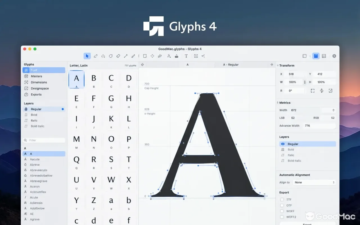
Task: Choose the Rectangle primitive tool
Action: (145, 56)
